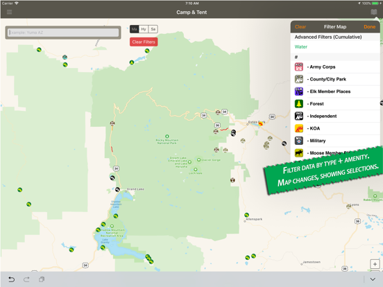Tap the Rabbit Mountain map marker
Image resolution: width=383 pixels, height=287 pixels.
tap(375, 196)
